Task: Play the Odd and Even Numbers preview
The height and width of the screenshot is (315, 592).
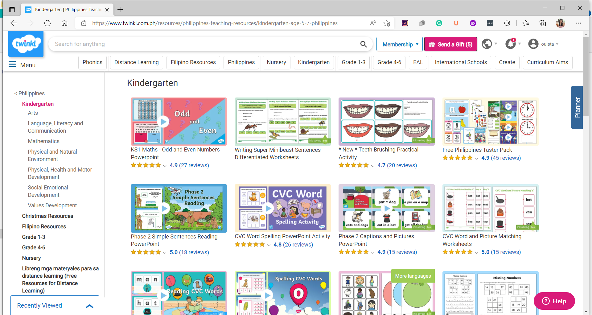Action: tap(164, 122)
